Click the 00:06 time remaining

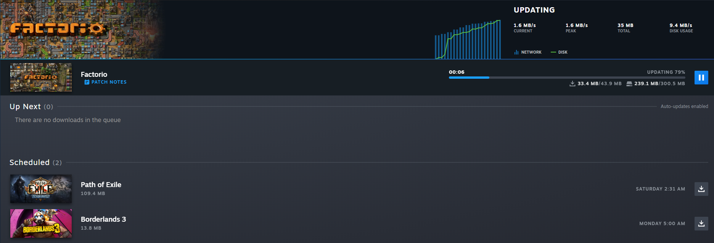[x=457, y=72]
